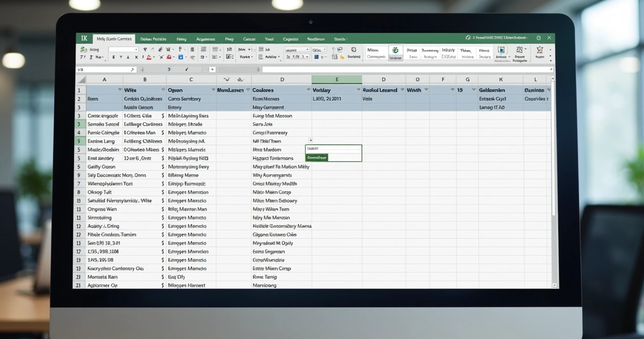Open filter dropdown for 'Vortday' column
644x339 pixels.
(359, 90)
